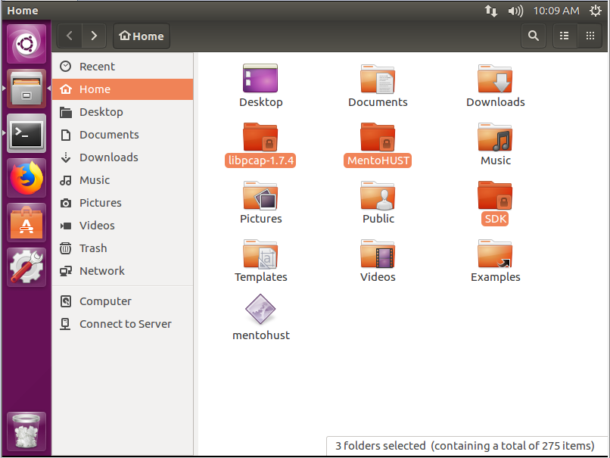Image resolution: width=610 pixels, height=458 pixels.
Task: Open Terminal from the launcher
Action: pos(26,134)
